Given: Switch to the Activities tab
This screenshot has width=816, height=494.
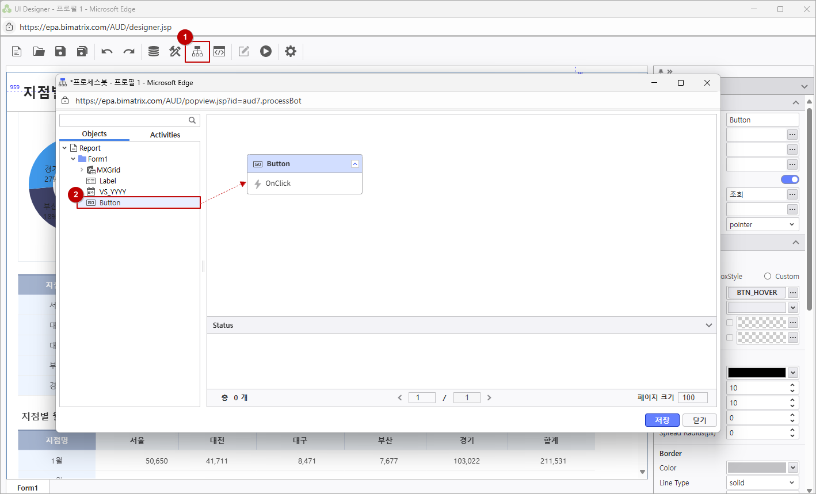Looking at the screenshot, I should pyautogui.click(x=165, y=135).
